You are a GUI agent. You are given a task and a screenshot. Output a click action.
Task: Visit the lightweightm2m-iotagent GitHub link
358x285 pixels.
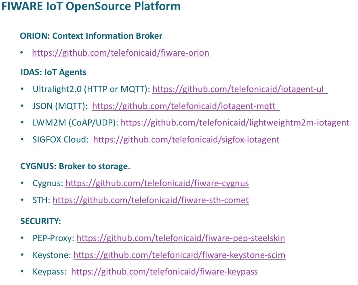235,123
